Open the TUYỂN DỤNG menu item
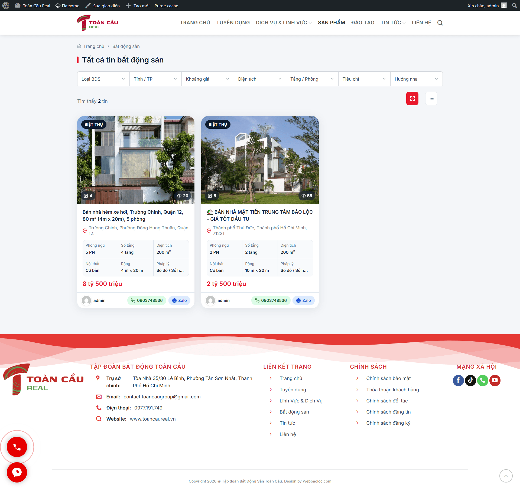 (x=233, y=23)
